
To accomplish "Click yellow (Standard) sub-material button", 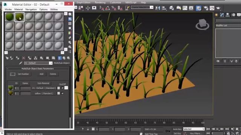I will (x=44, y=93).
